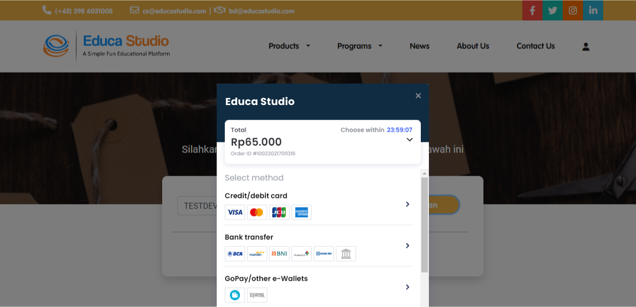Click the scrollbar up arrow in popup
This screenshot has width=636, height=307.
coord(424,173)
